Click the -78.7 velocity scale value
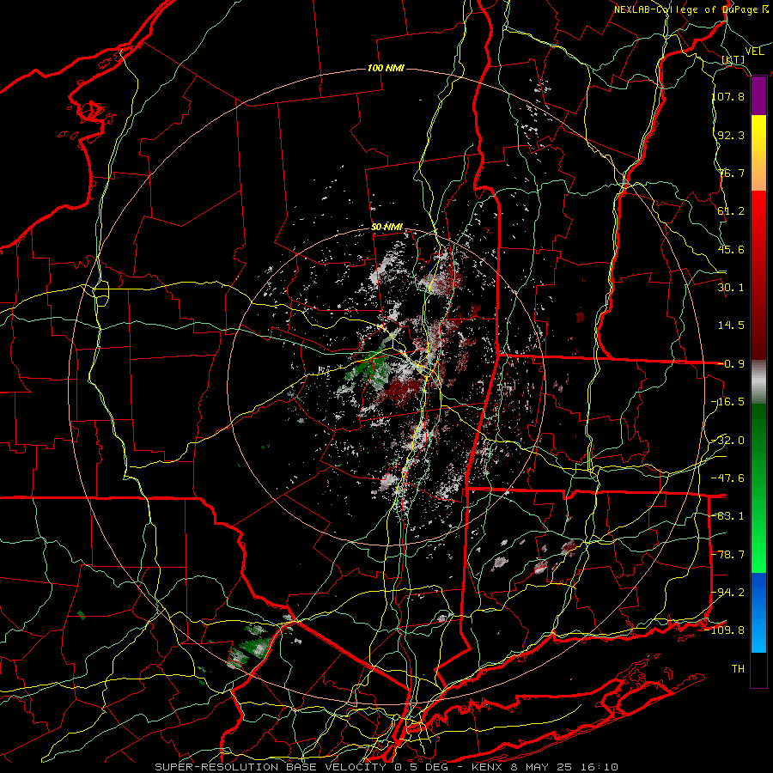773x773 pixels. 727,555
